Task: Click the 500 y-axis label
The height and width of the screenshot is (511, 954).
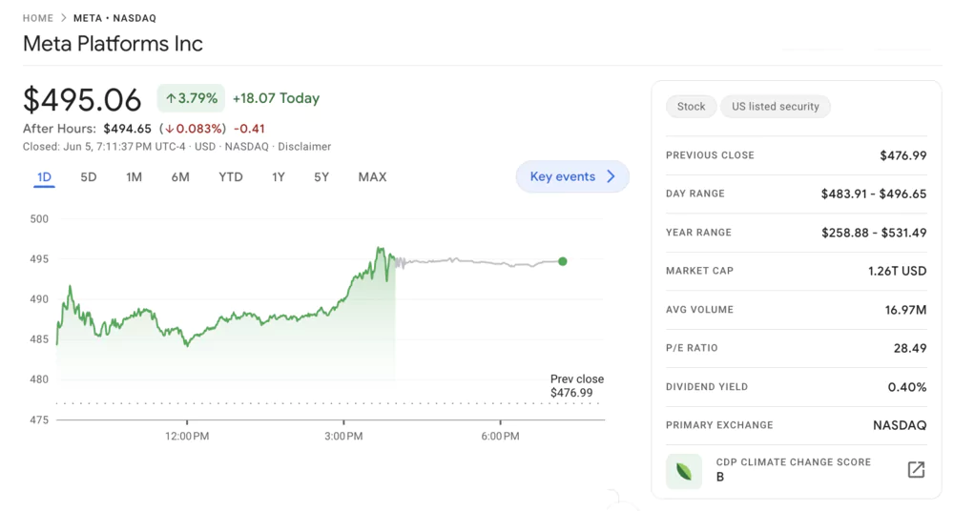Action: pos(39,219)
